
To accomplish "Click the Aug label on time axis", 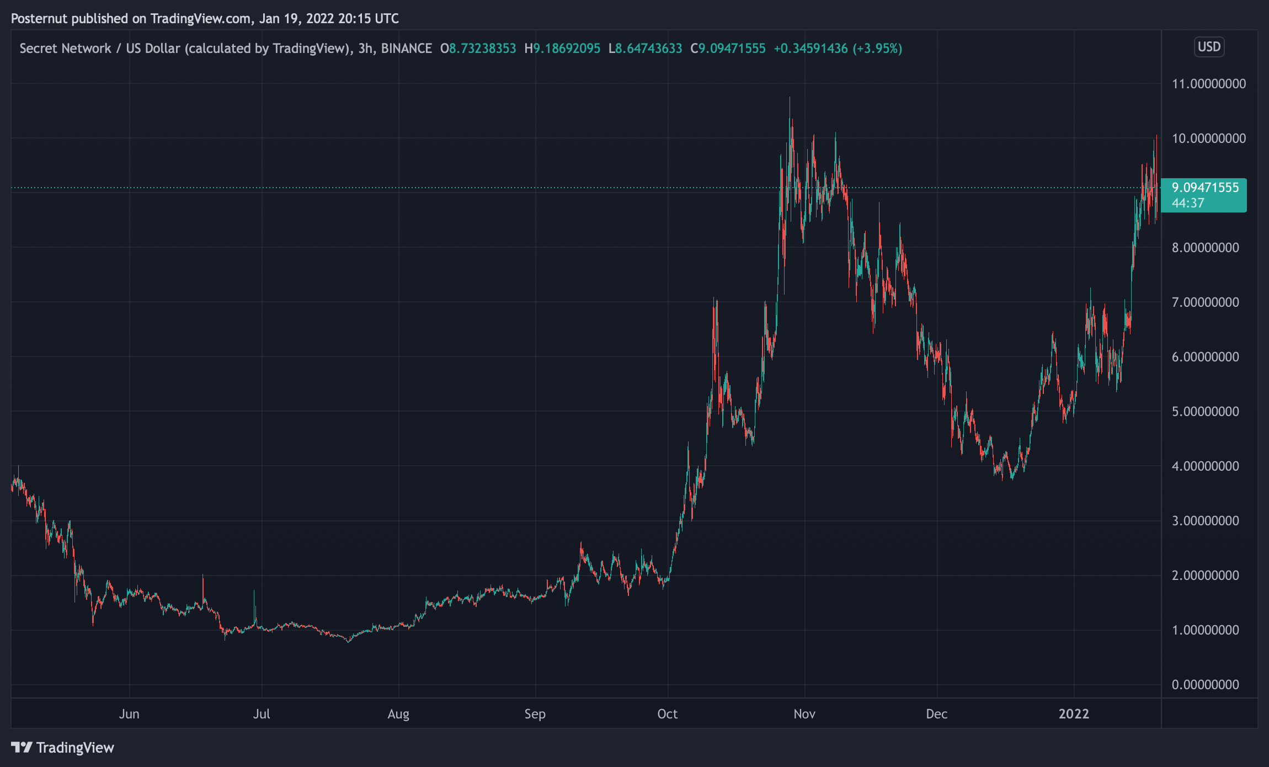I will tap(398, 713).
